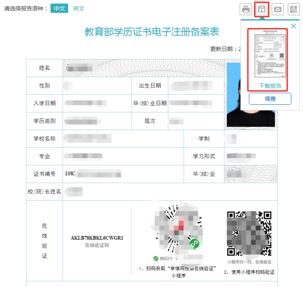Click the 请选择报告语种 label
The width and height of the screenshot is (303, 287).
click(x=26, y=8)
